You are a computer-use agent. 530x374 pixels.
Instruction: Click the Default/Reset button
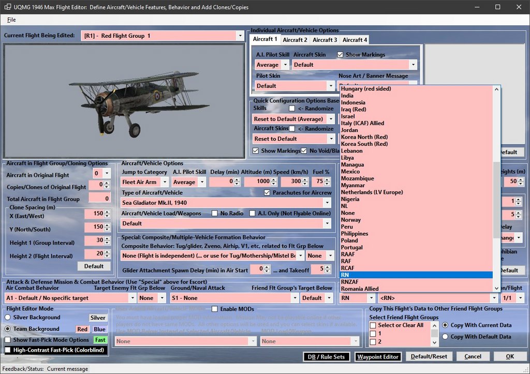429,356
